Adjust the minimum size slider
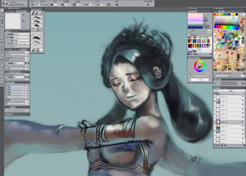The image size is (246, 176). coord(14,55)
